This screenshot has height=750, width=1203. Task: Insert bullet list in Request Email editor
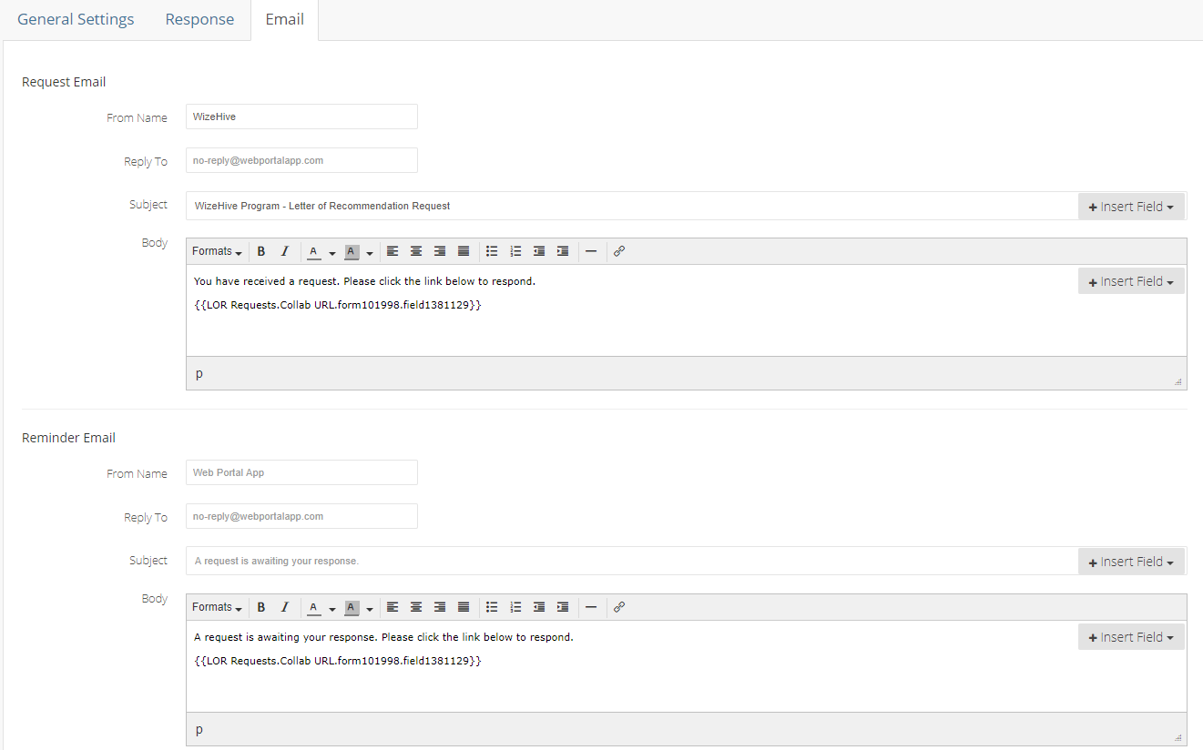click(x=492, y=251)
